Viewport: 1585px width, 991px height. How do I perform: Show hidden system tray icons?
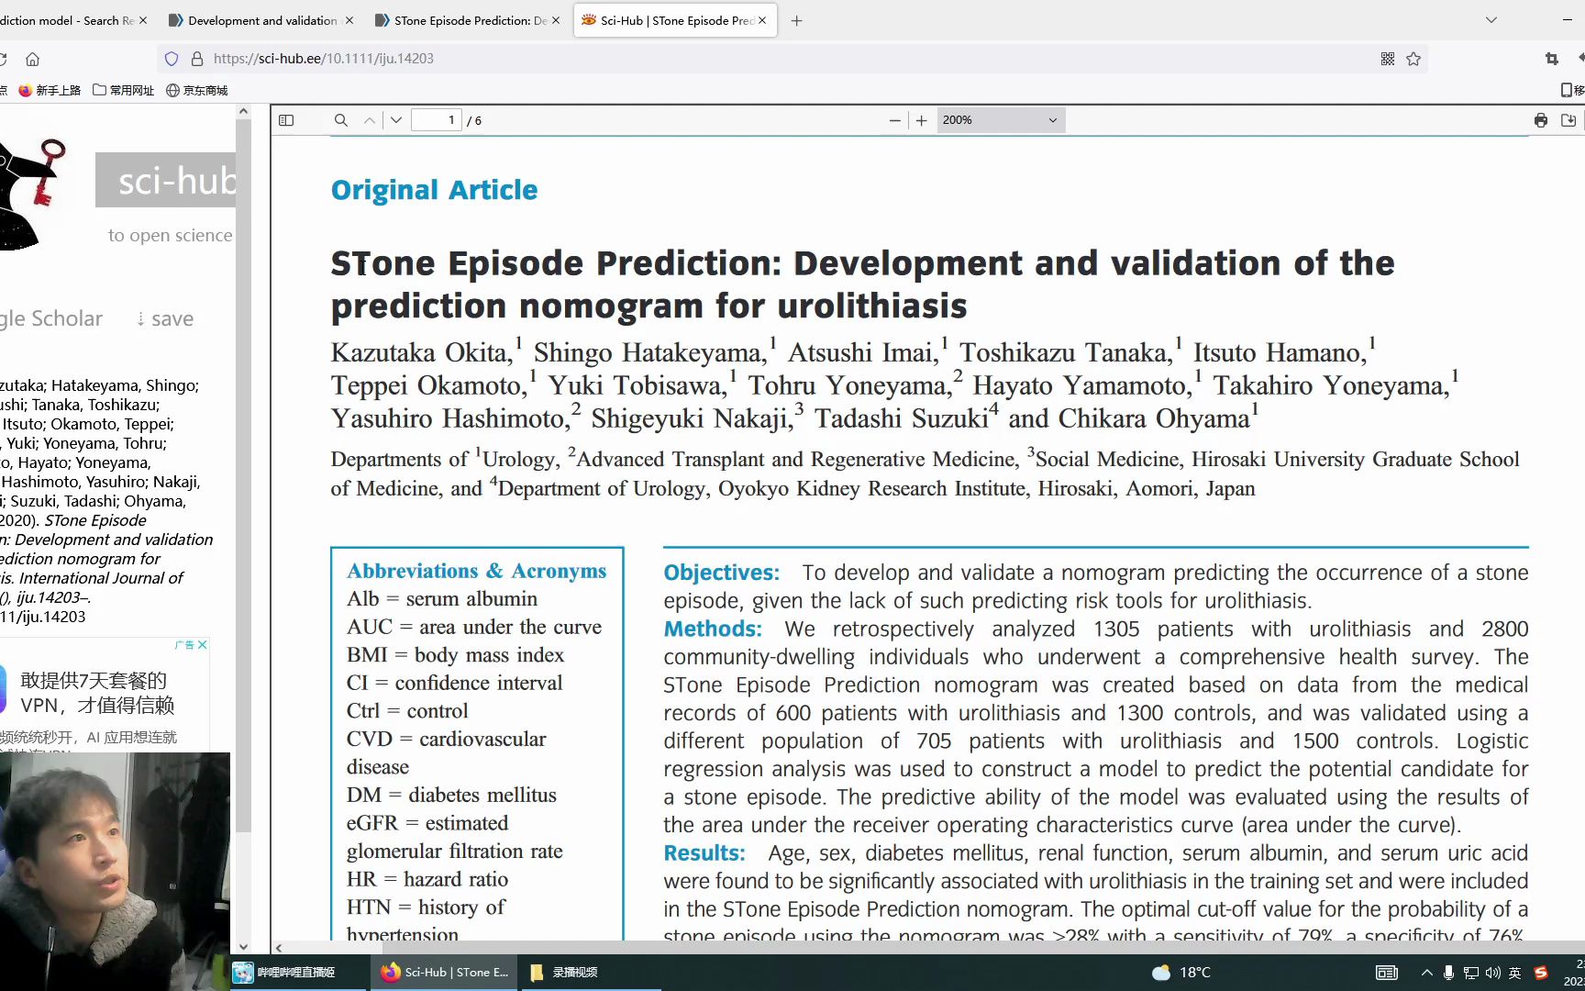[x=1426, y=973]
